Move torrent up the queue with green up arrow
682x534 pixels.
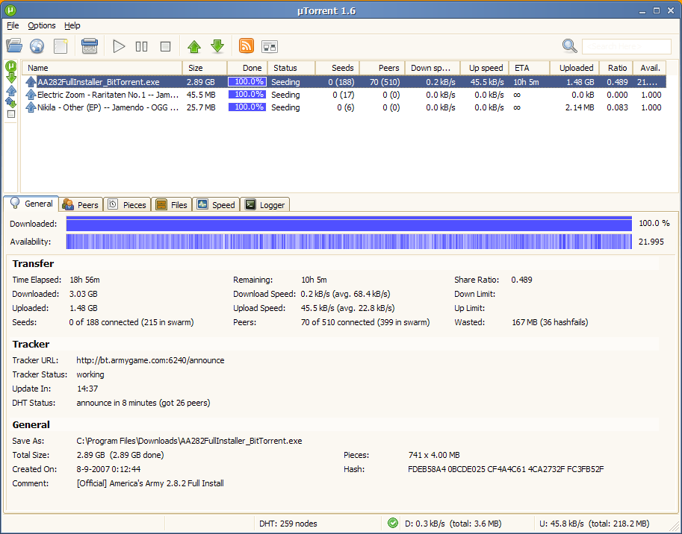pyautogui.click(x=194, y=46)
